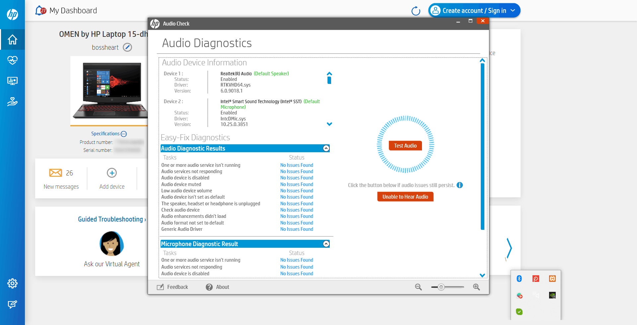Click the info icon beside audio issues text
The height and width of the screenshot is (325, 637).
pyautogui.click(x=460, y=185)
